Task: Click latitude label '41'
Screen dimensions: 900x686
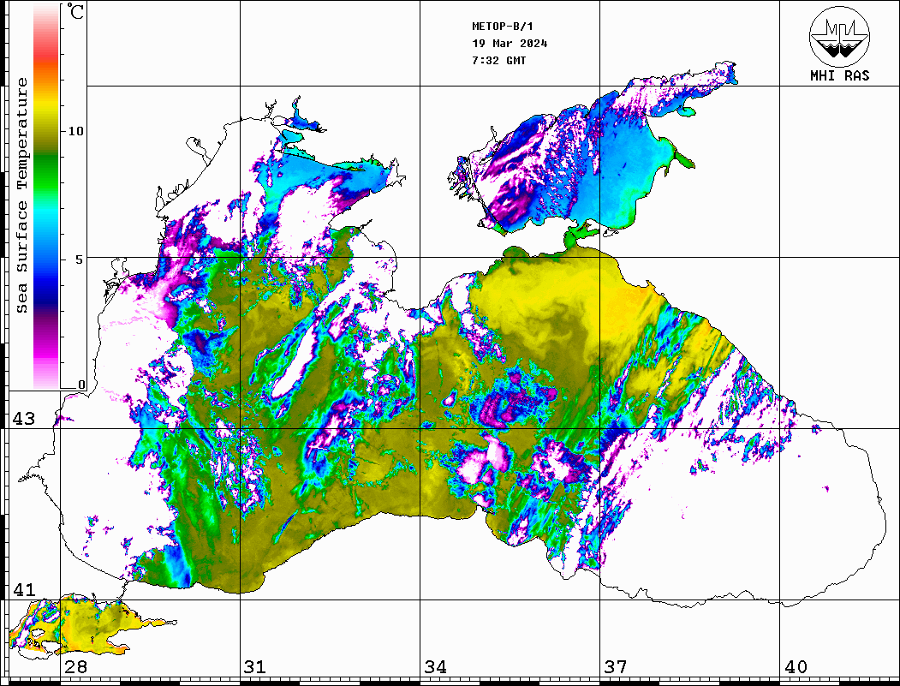Action: coord(24,590)
